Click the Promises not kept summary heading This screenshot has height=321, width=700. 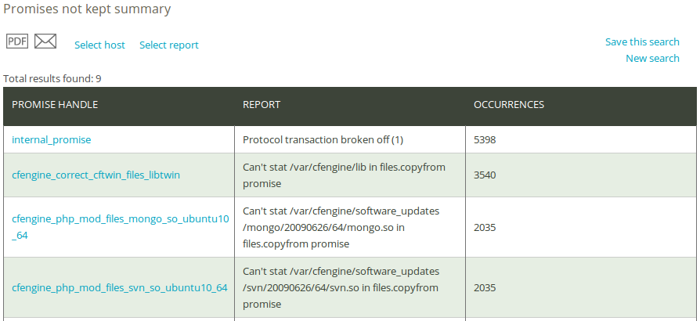87,9
